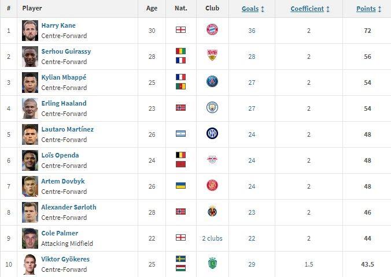Click the Inter Milan club crest

212,134
